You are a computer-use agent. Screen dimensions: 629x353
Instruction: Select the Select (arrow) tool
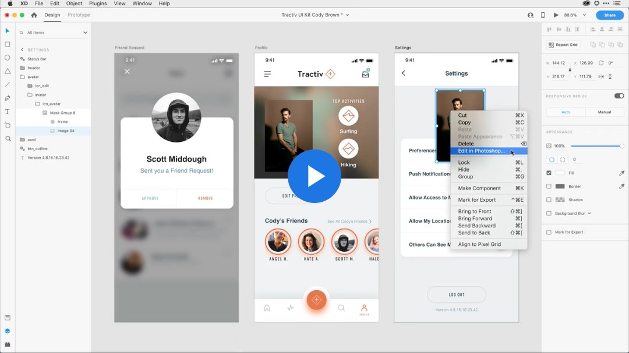point(7,31)
